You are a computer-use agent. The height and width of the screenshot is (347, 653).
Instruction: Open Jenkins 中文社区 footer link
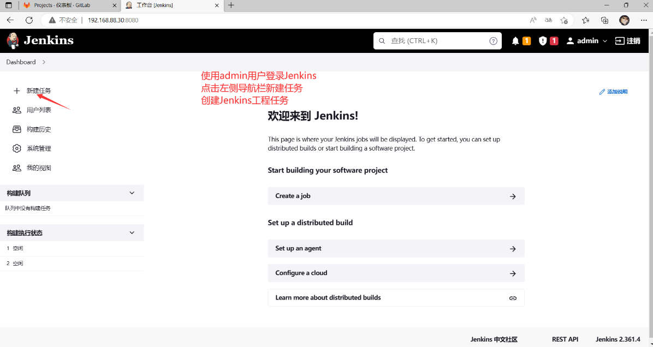494,339
